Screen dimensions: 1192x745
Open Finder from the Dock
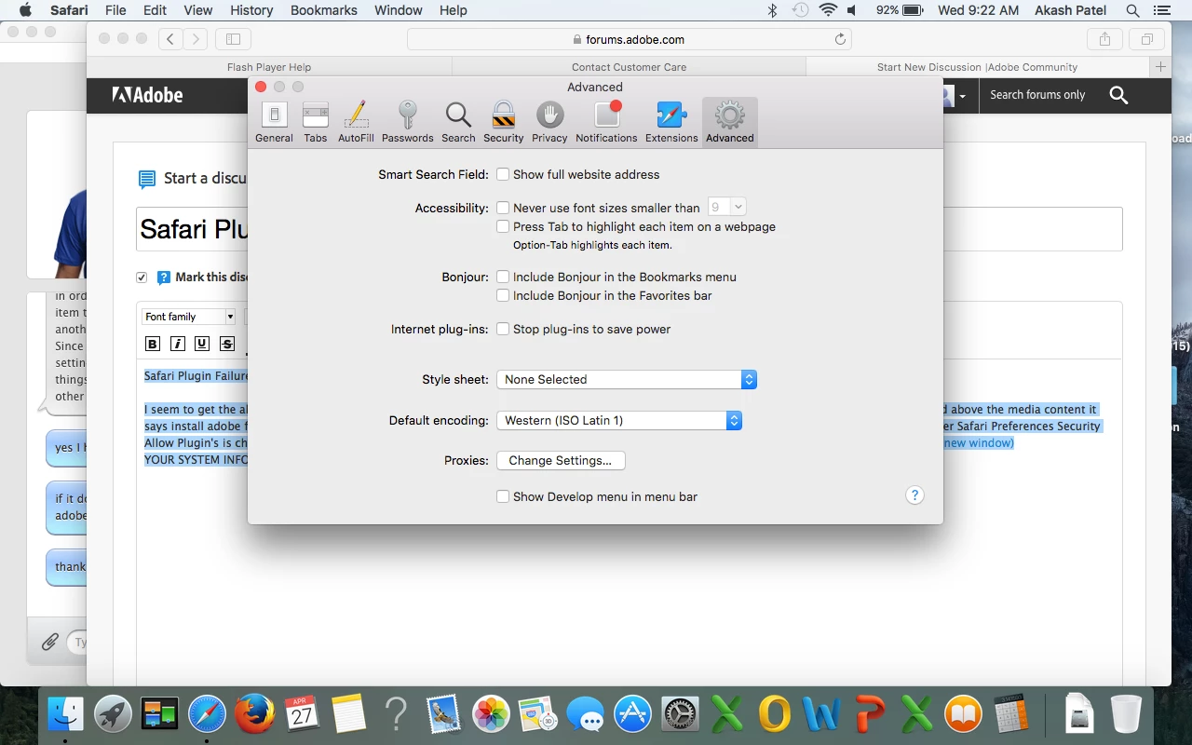pyautogui.click(x=65, y=714)
